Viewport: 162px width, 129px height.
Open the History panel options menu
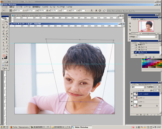(160, 43)
